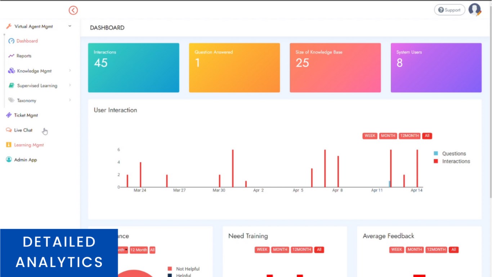The image size is (492, 277).
Task: Click the Ticket Mgmt ticket icon
Action: (9, 115)
